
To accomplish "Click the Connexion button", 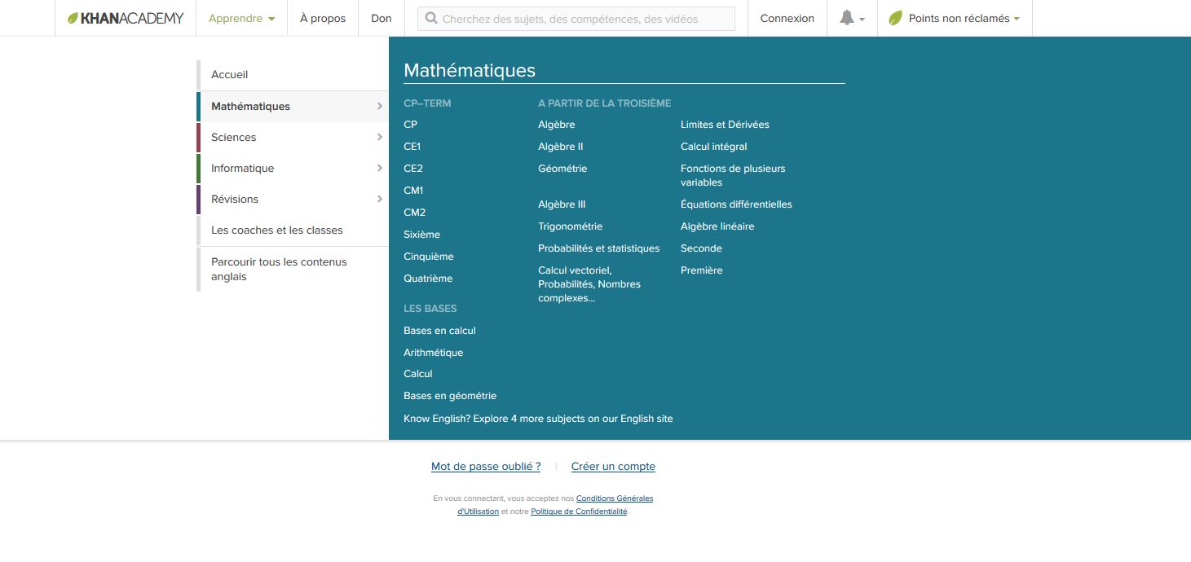I will (787, 18).
